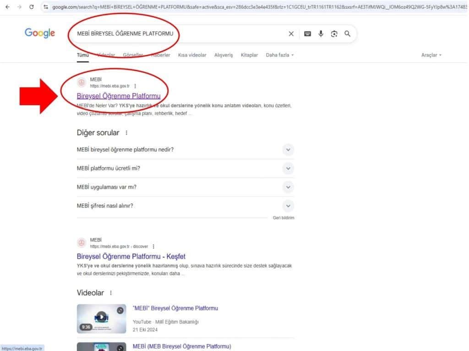Image resolution: width=469 pixels, height=351 pixels.
Task: Click the mebi.eba.gov.tr › discover URL
Action: [x=119, y=246]
